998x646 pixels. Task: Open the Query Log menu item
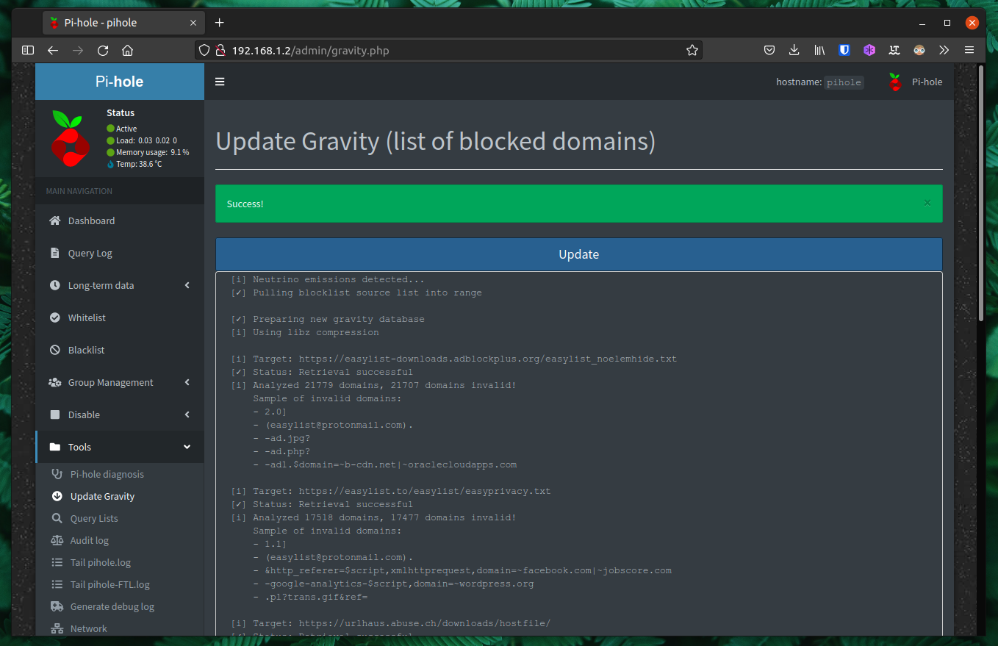(x=120, y=253)
